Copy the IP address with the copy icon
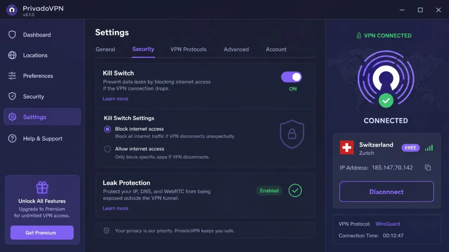The image size is (449, 252). click(x=428, y=168)
